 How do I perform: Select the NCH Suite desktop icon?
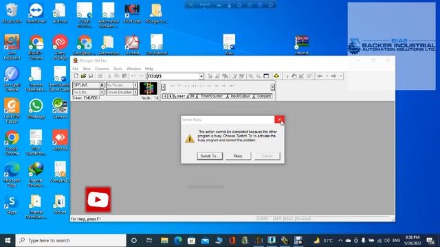132,13
